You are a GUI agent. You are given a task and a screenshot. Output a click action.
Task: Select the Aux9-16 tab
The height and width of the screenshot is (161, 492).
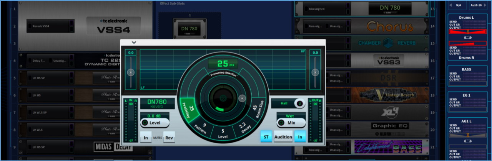(478, 5)
